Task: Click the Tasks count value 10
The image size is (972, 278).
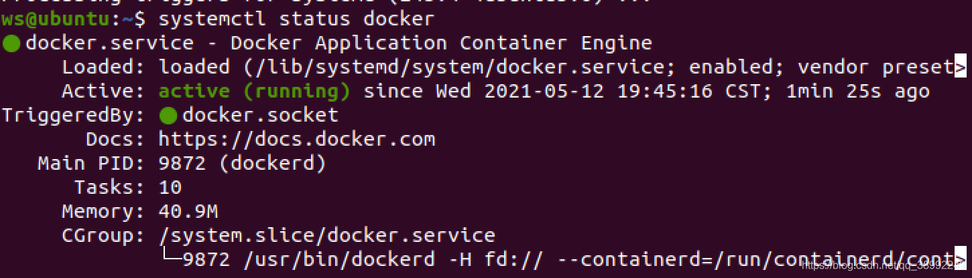Action: (x=170, y=188)
